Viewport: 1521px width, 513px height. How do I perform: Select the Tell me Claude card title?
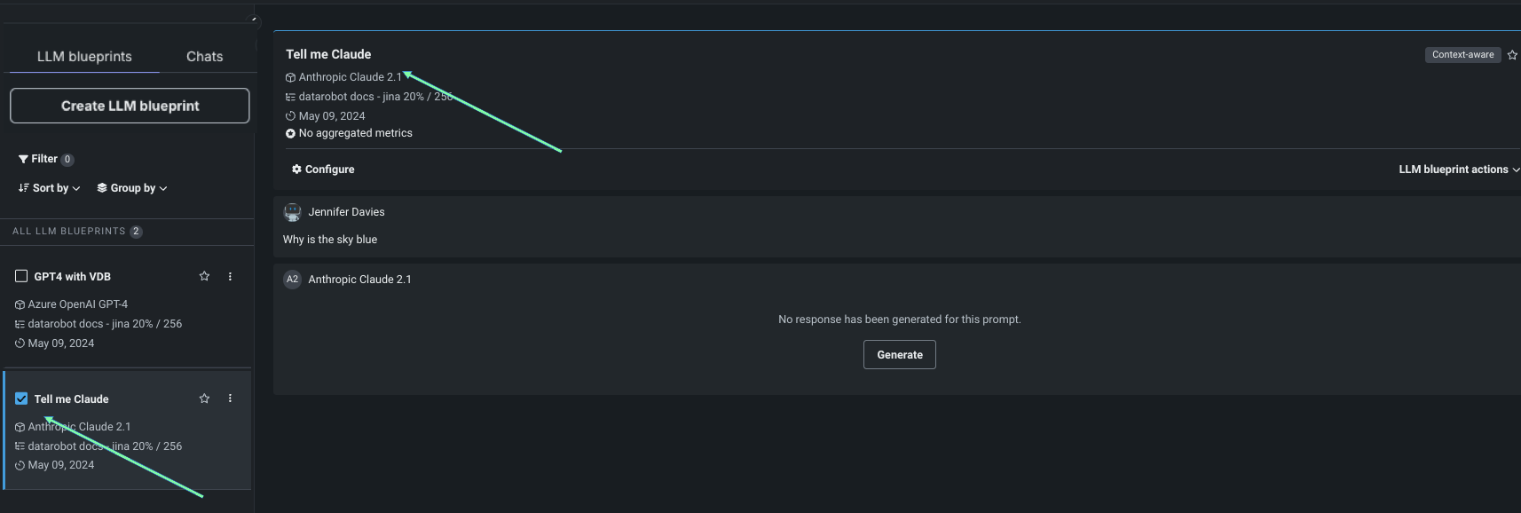point(72,399)
